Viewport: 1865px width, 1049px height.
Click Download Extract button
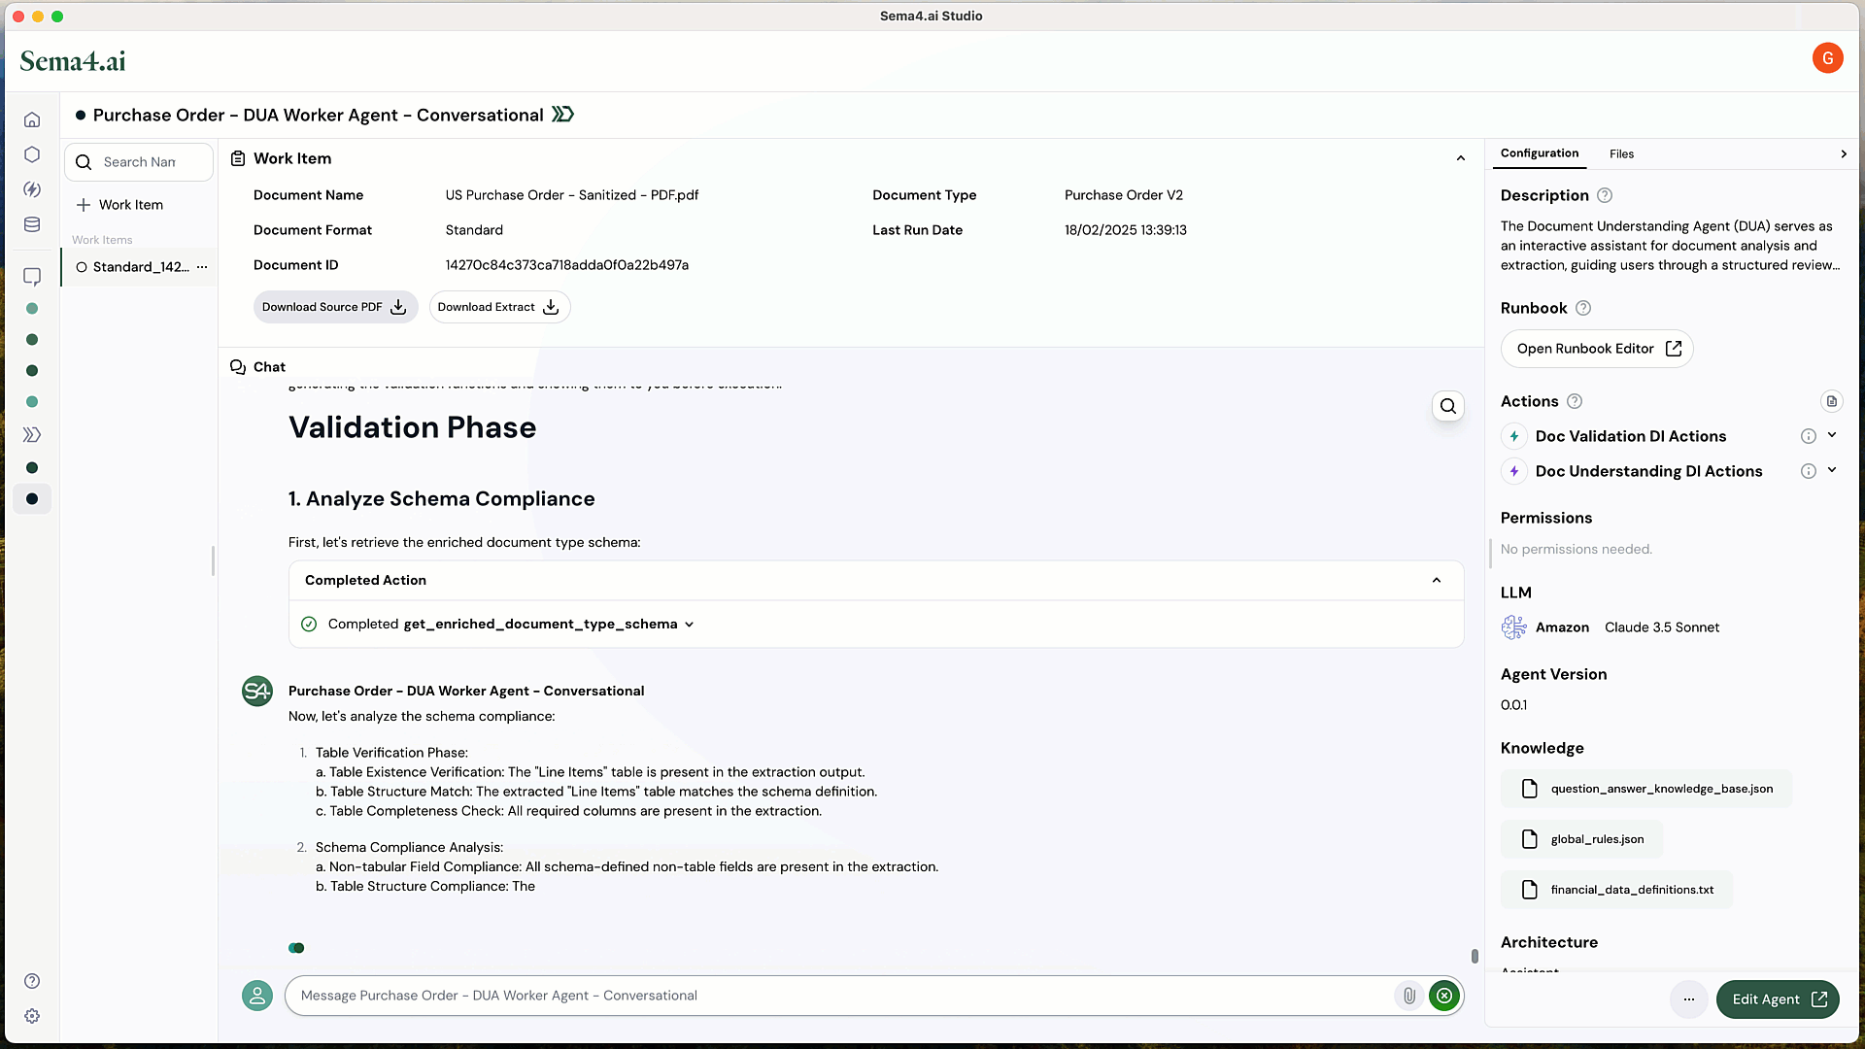point(499,307)
